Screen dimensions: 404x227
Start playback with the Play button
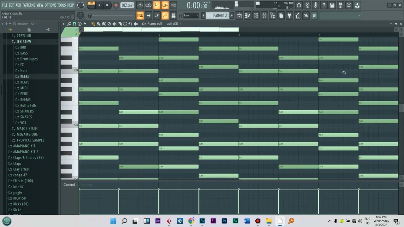pyautogui.click(x=99, y=5)
